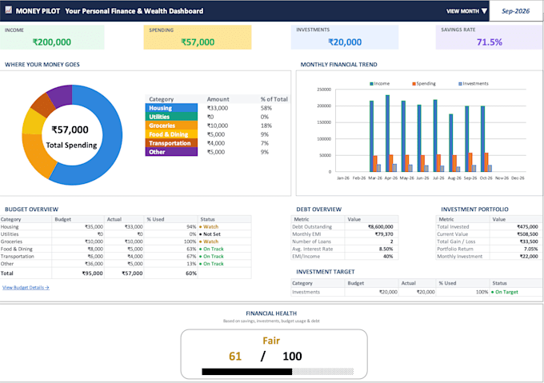Click the INVESTMENT TARGET heading
This screenshot has width=544, height=383.
coord(325,272)
